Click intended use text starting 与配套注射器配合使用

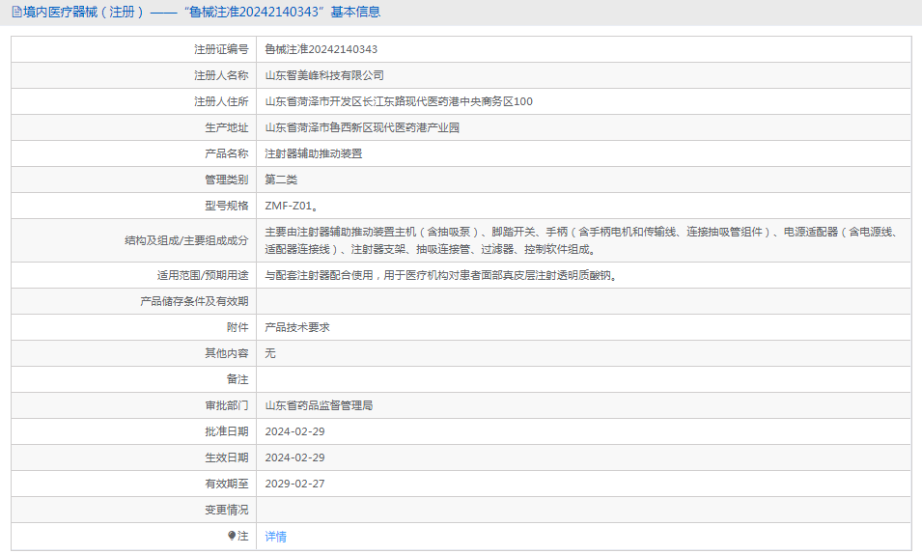443,275
